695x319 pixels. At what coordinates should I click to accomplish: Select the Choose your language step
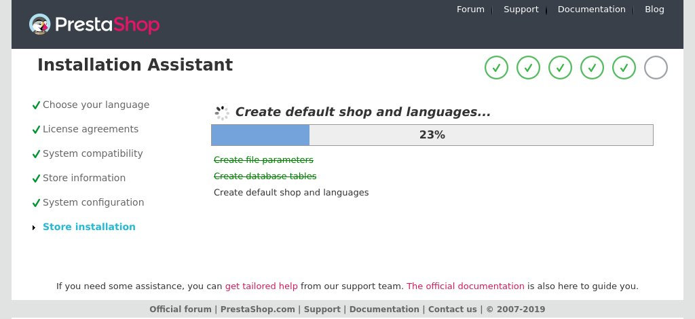[96, 105]
